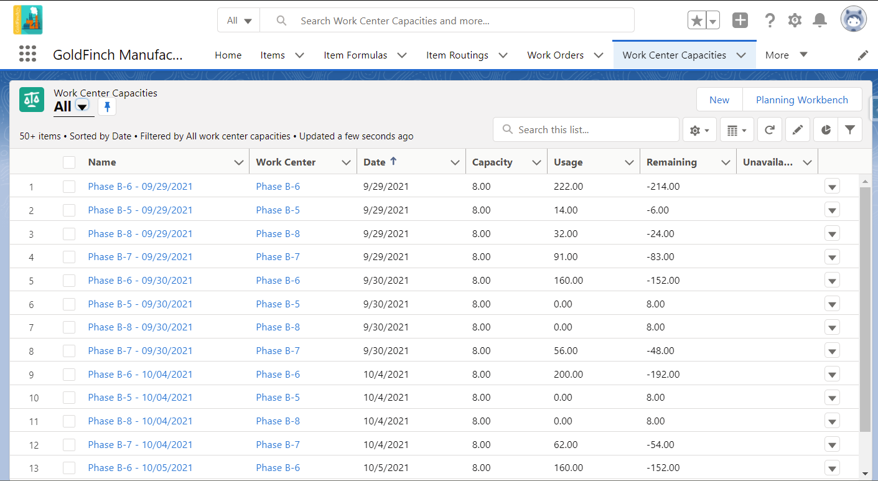This screenshot has width=878, height=481.
Task: Click the Help question mark icon
Action: click(770, 21)
